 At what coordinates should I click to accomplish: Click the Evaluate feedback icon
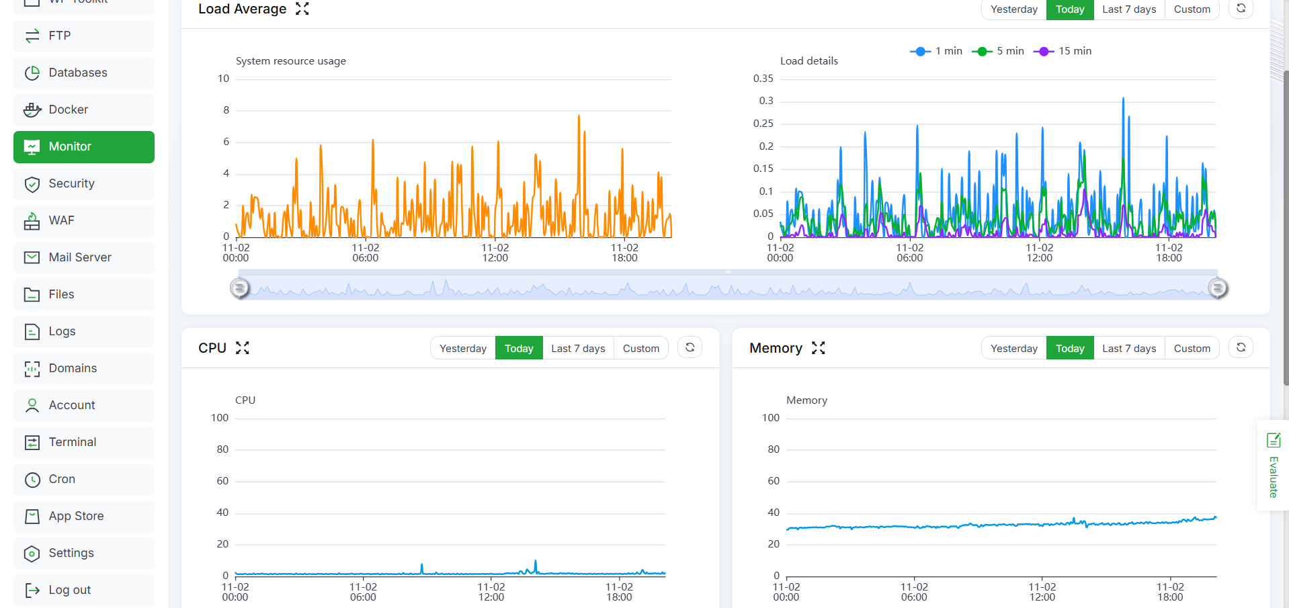click(x=1274, y=440)
